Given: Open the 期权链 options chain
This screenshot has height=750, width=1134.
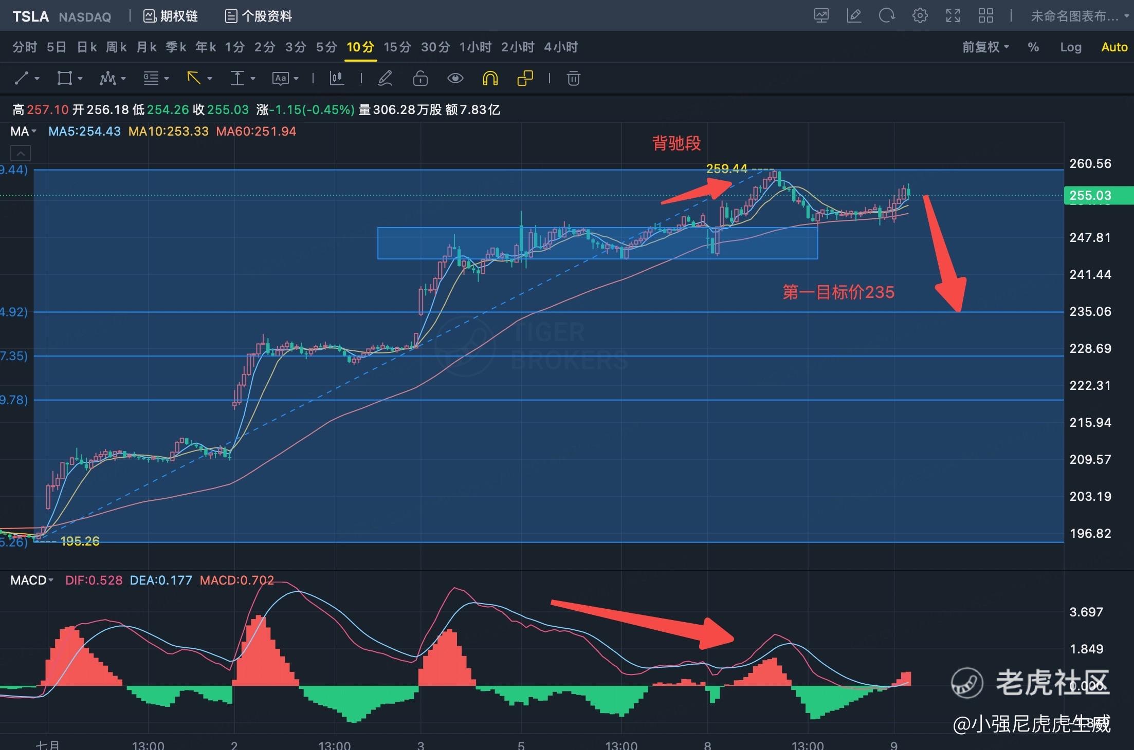Looking at the screenshot, I should [171, 16].
